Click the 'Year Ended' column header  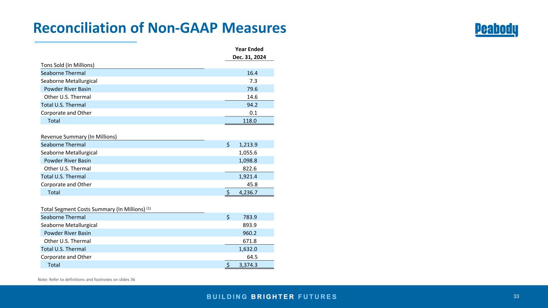tap(250, 49)
